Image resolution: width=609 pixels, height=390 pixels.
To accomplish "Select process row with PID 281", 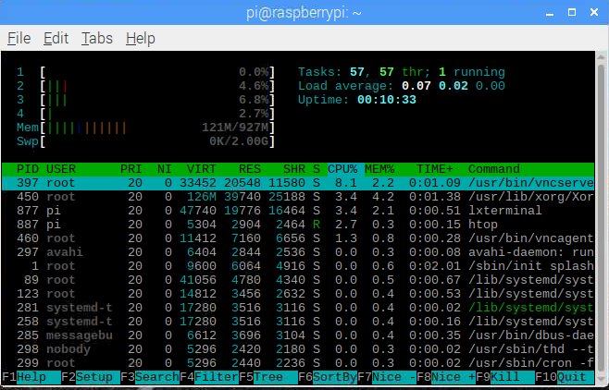I will pyautogui.click(x=298, y=308).
